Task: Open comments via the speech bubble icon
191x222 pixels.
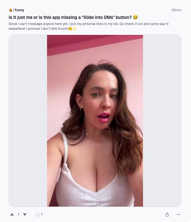Action: click(x=37, y=215)
